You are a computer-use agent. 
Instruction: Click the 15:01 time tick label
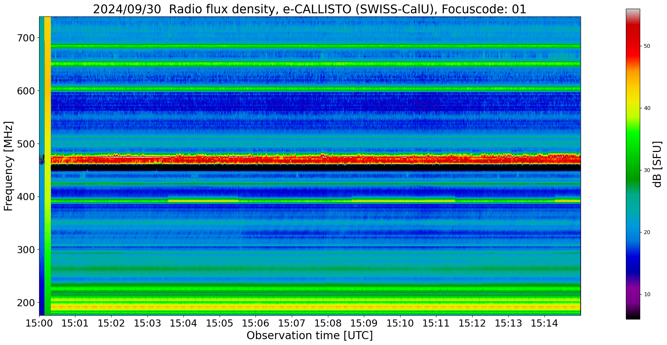click(x=75, y=323)
